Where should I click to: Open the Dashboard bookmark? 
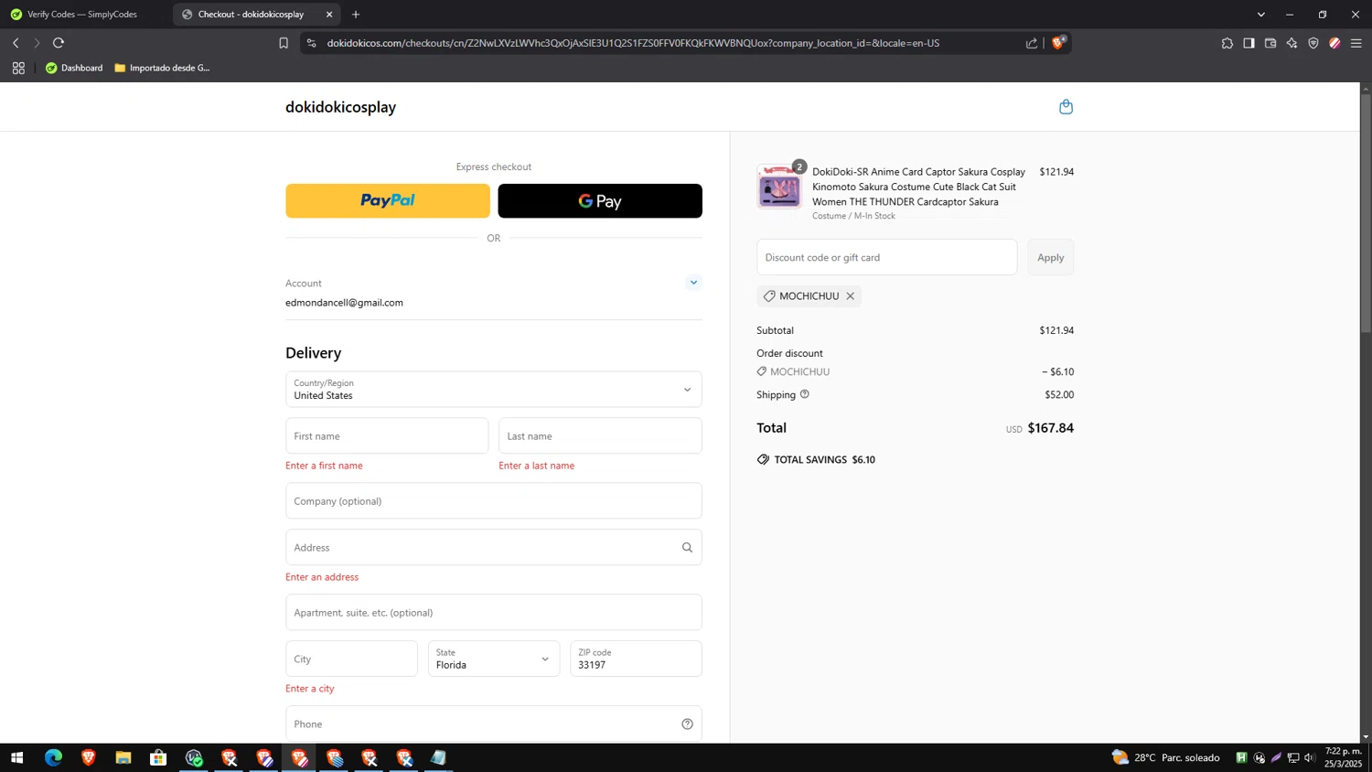pyautogui.click(x=74, y=68)
